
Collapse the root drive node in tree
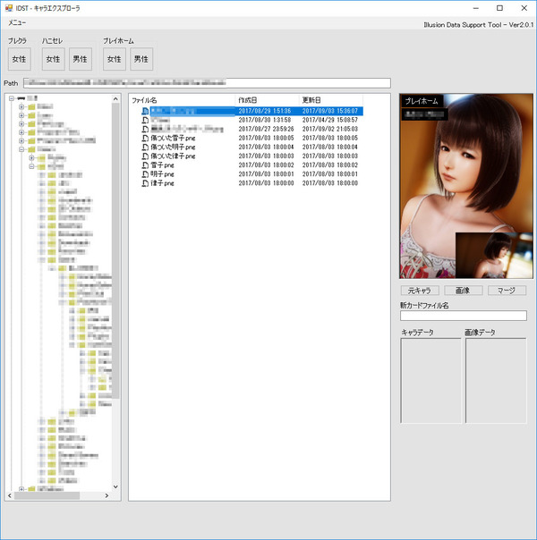click(12, 98)
